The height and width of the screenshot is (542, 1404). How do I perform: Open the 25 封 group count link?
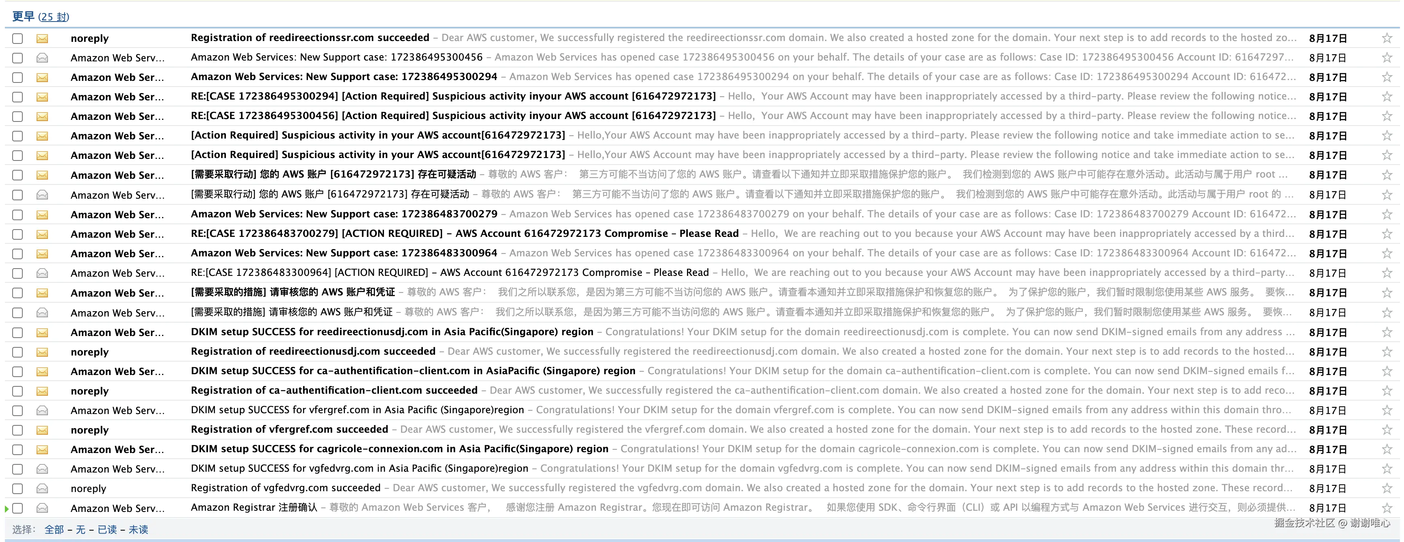coord(54,17)
